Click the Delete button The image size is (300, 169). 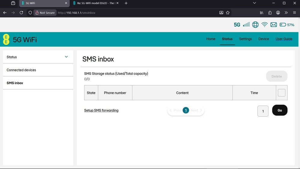[x=277, y=76]
